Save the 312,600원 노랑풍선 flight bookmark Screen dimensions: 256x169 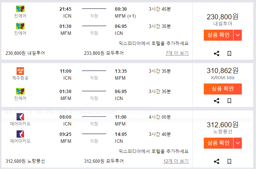229,161
